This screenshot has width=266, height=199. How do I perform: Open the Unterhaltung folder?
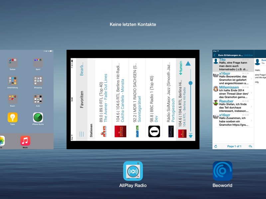point(13,81)
